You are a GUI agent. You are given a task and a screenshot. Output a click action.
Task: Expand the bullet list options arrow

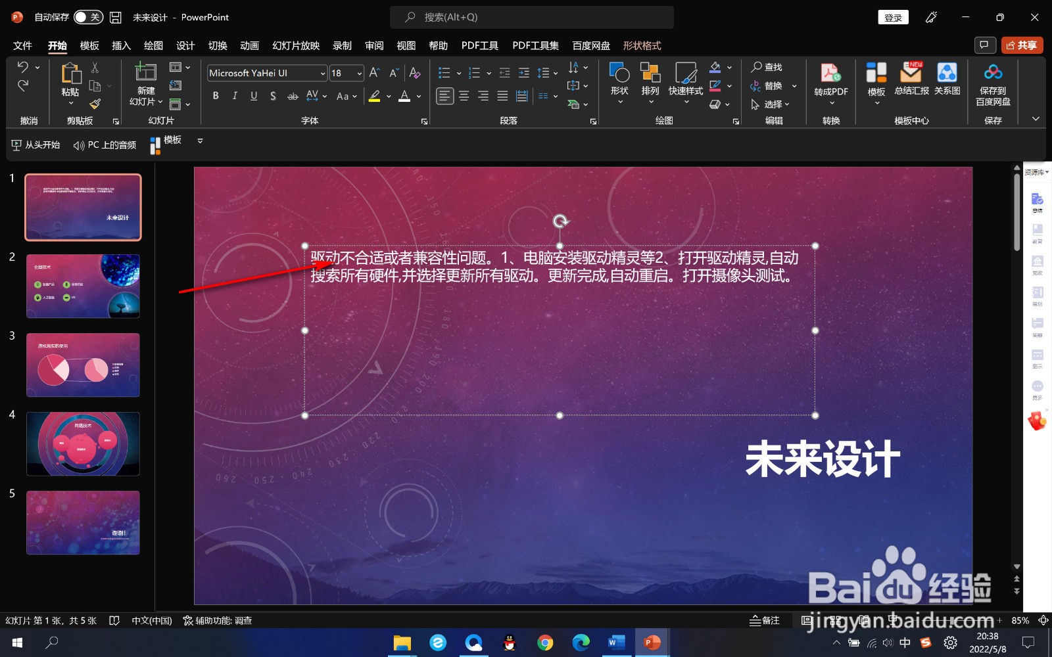pyautogui.click(x=458, y=73)
